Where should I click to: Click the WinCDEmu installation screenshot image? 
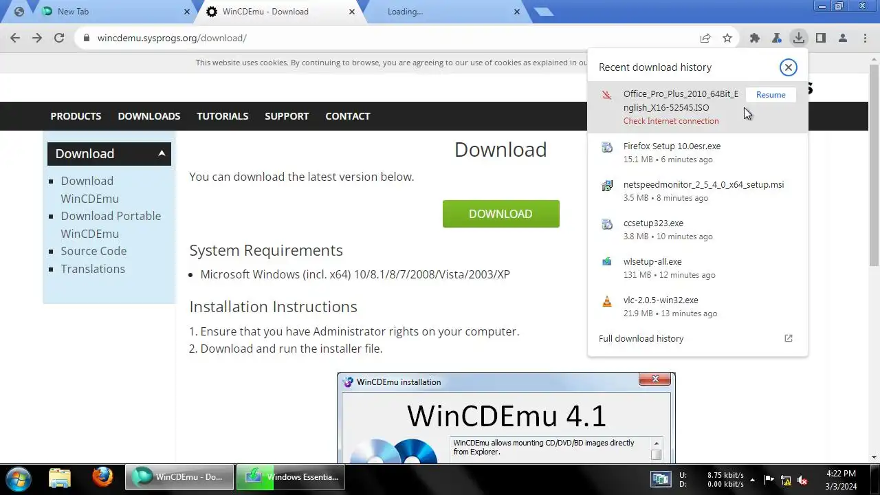tap(506, 418)
